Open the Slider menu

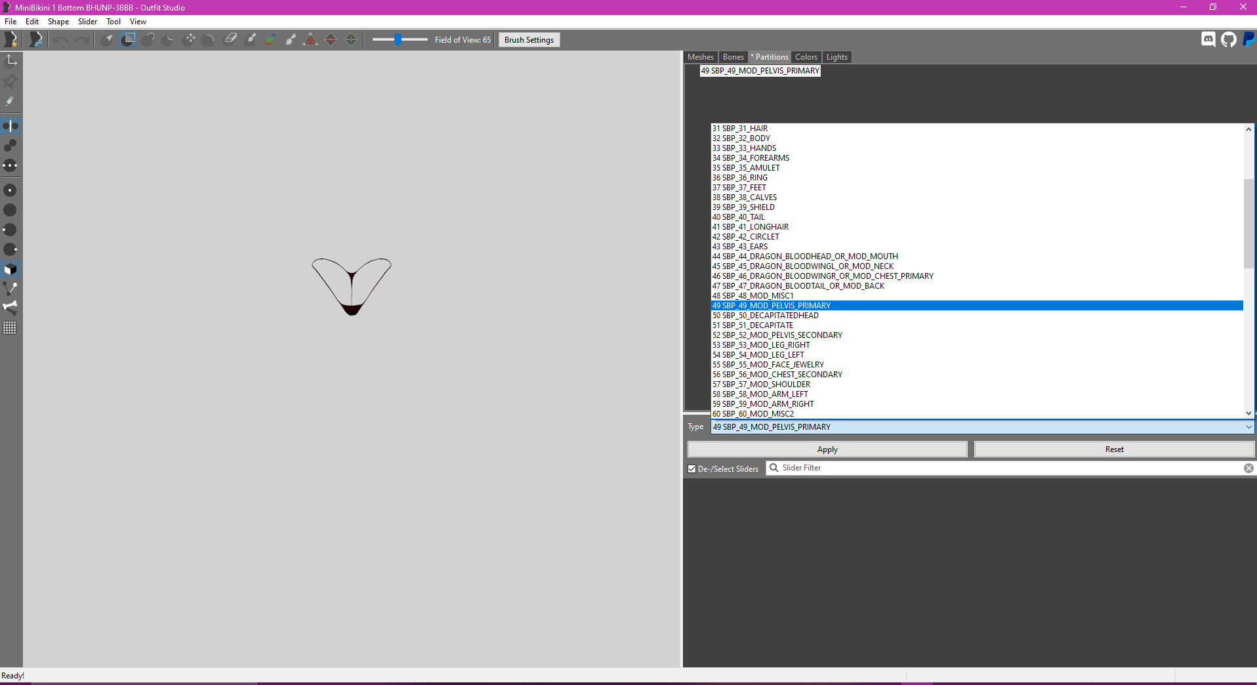tap(87, 22)
